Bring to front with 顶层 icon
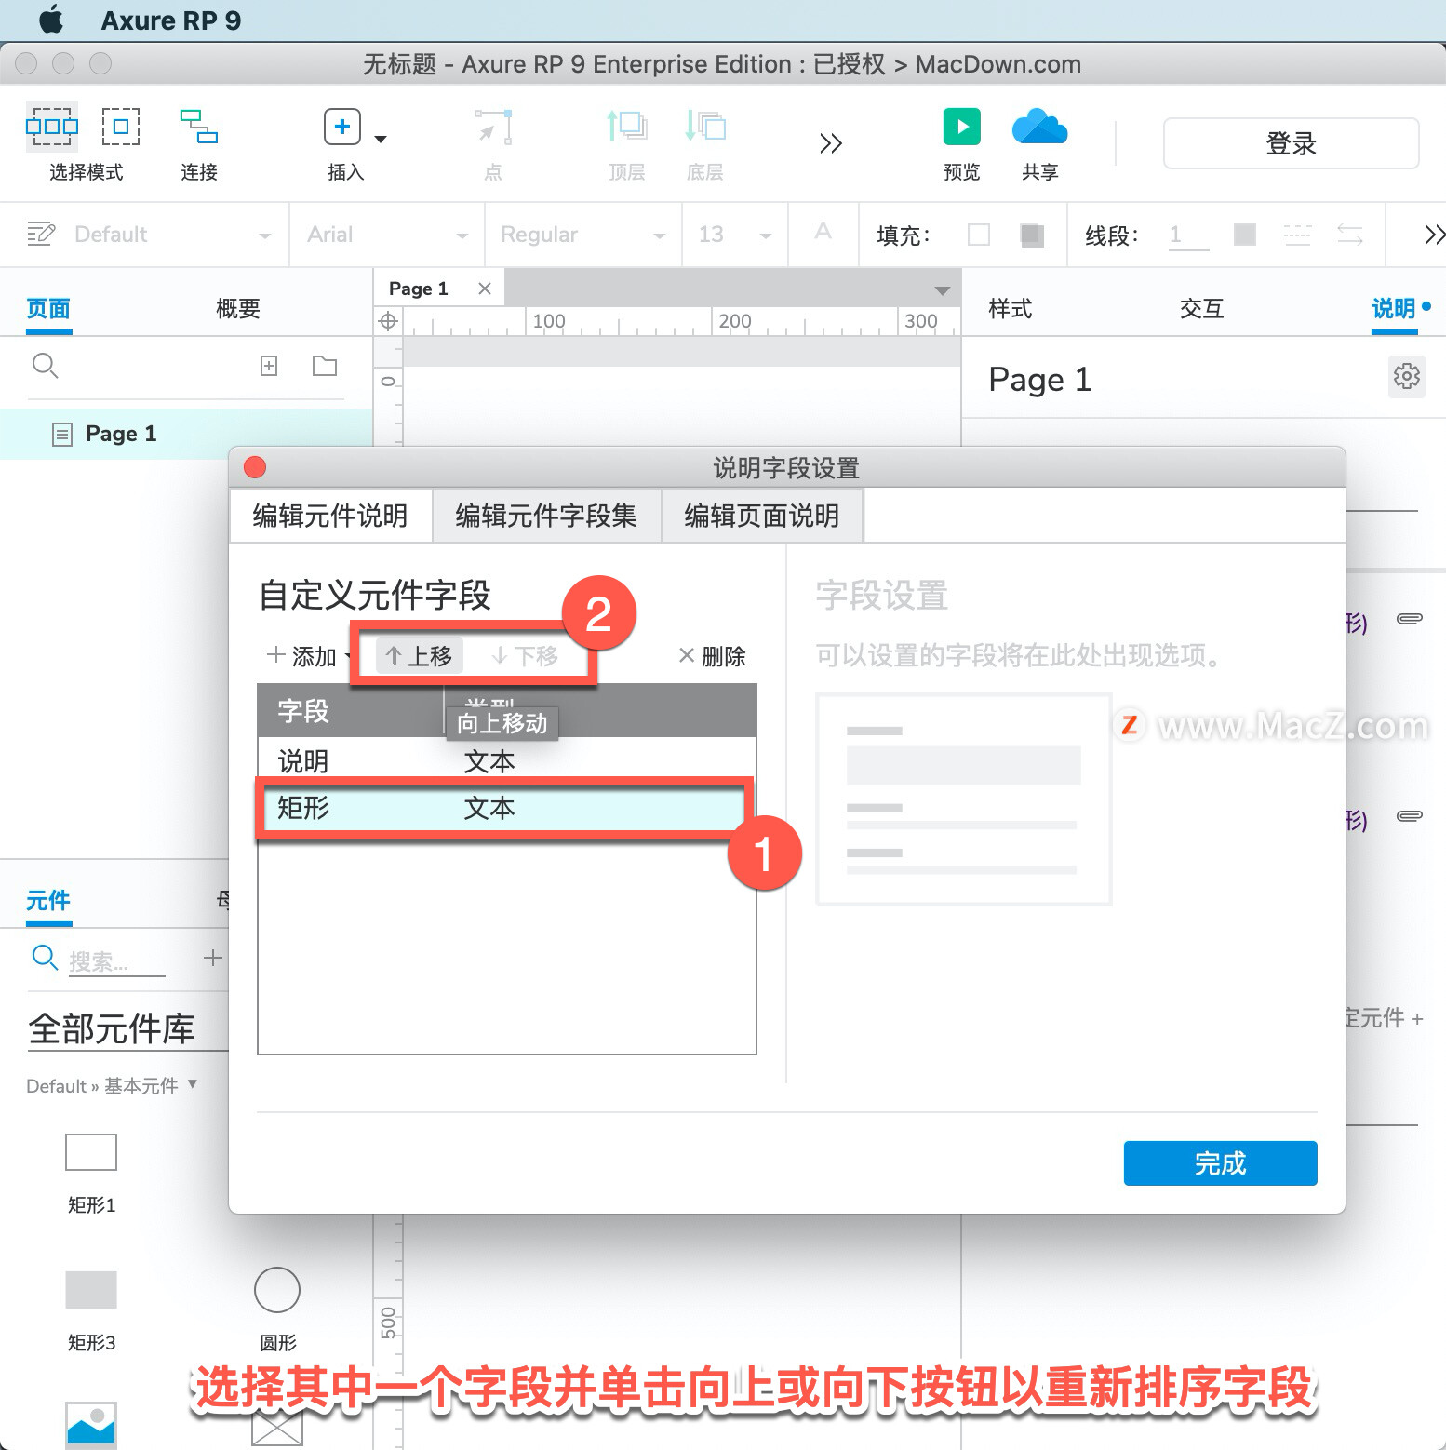The width and height of the screenshot is (1446, 1450). 627,126
